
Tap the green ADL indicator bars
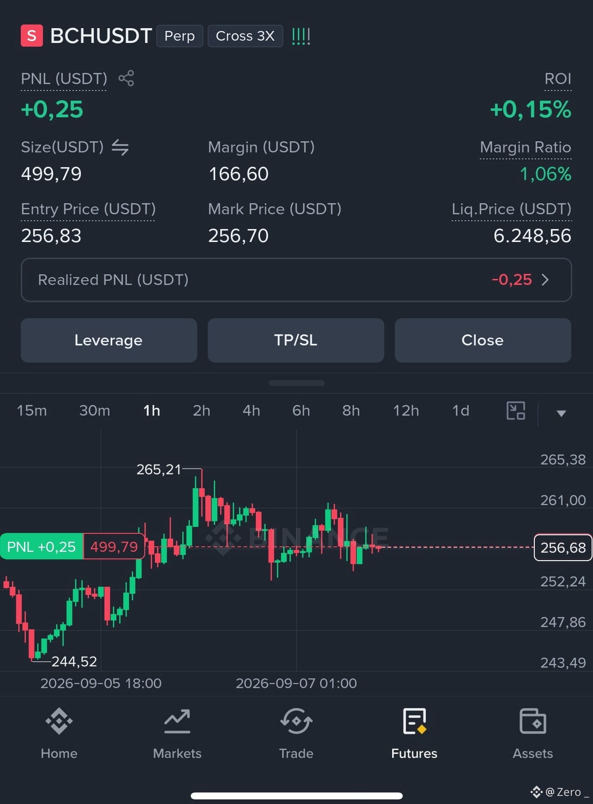[301, 36]
